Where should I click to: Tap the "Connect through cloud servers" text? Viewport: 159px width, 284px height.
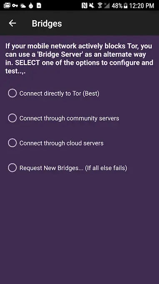click(x=62, y=143)
